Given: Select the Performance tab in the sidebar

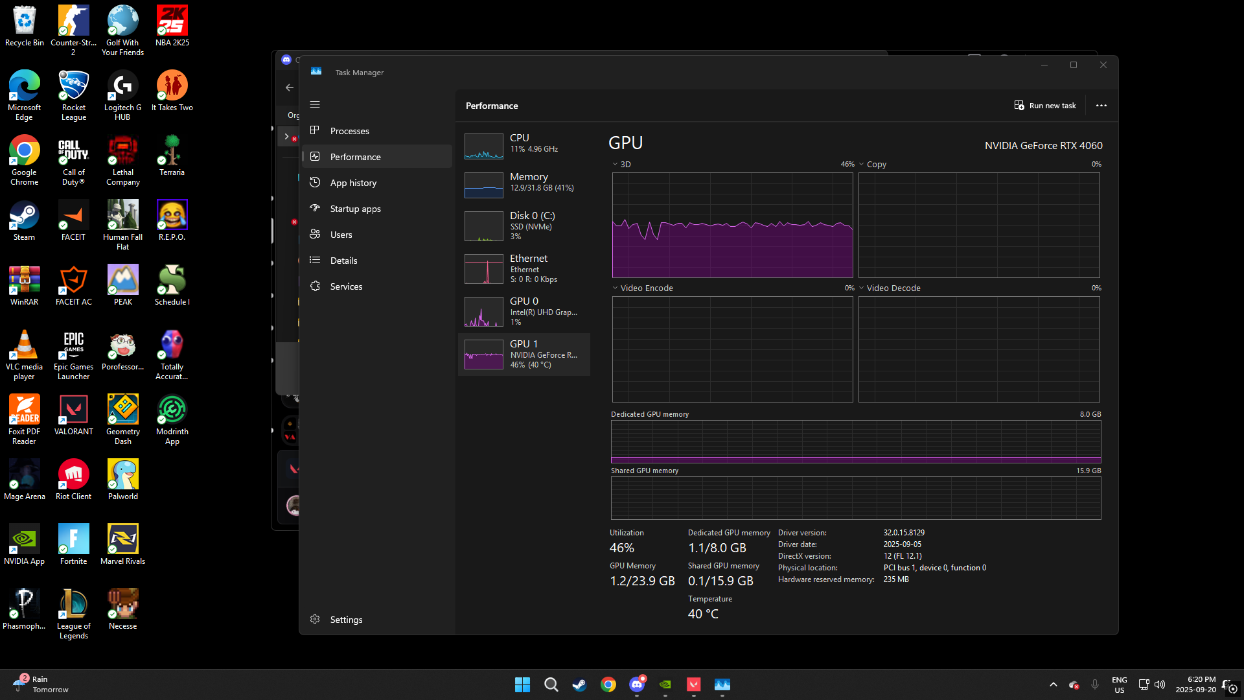Looking at the screenshot, I should (355, 157).
